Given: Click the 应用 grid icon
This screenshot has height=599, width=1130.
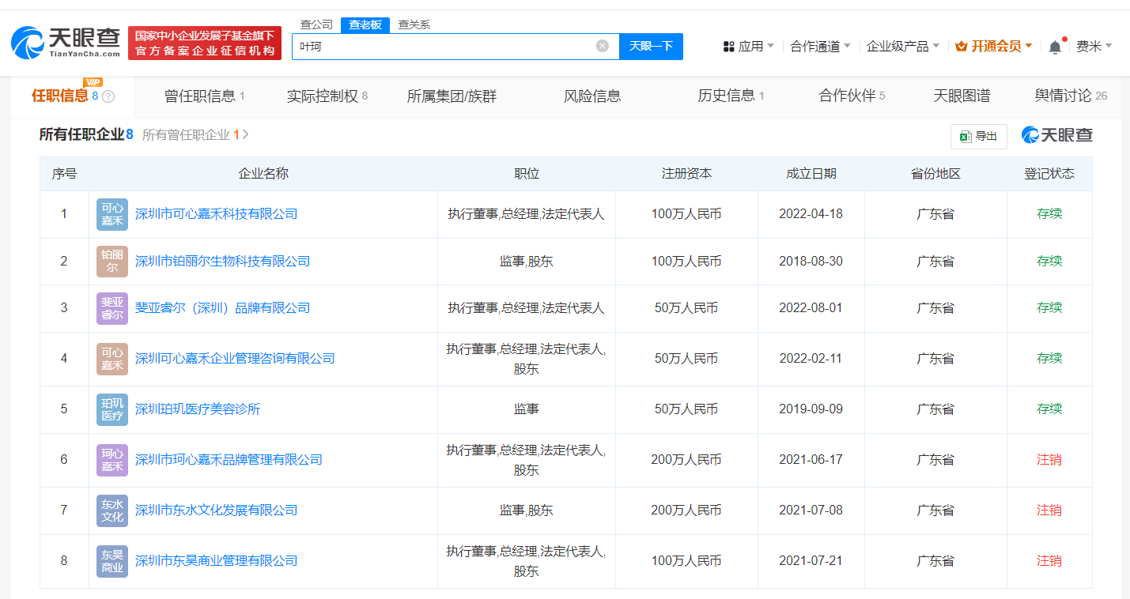Looking at the screenshot, I should [x=728, y=45].
